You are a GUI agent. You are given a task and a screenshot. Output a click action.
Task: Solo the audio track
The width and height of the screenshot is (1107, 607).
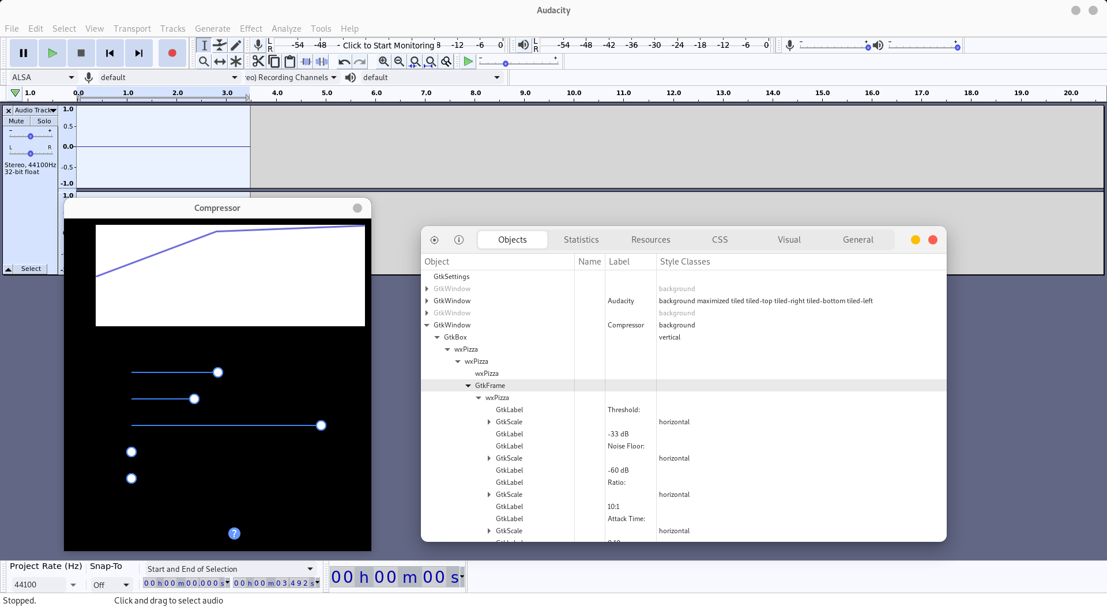(x=44, y=121)
